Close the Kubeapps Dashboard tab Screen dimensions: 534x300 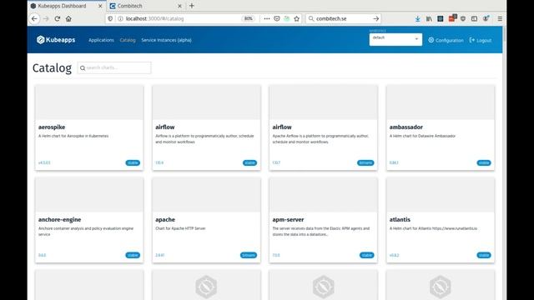click(x=100, y=6)
